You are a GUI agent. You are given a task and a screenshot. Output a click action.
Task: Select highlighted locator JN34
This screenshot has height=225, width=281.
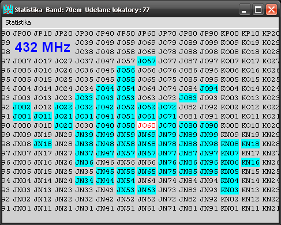click(x=84, y=181)
